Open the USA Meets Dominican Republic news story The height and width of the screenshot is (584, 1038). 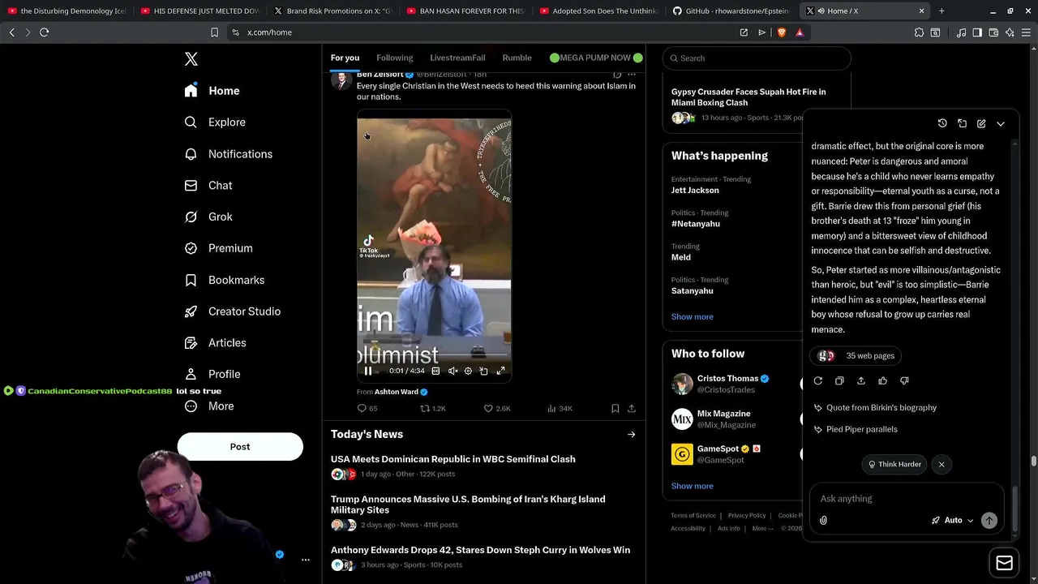point(453,459)
